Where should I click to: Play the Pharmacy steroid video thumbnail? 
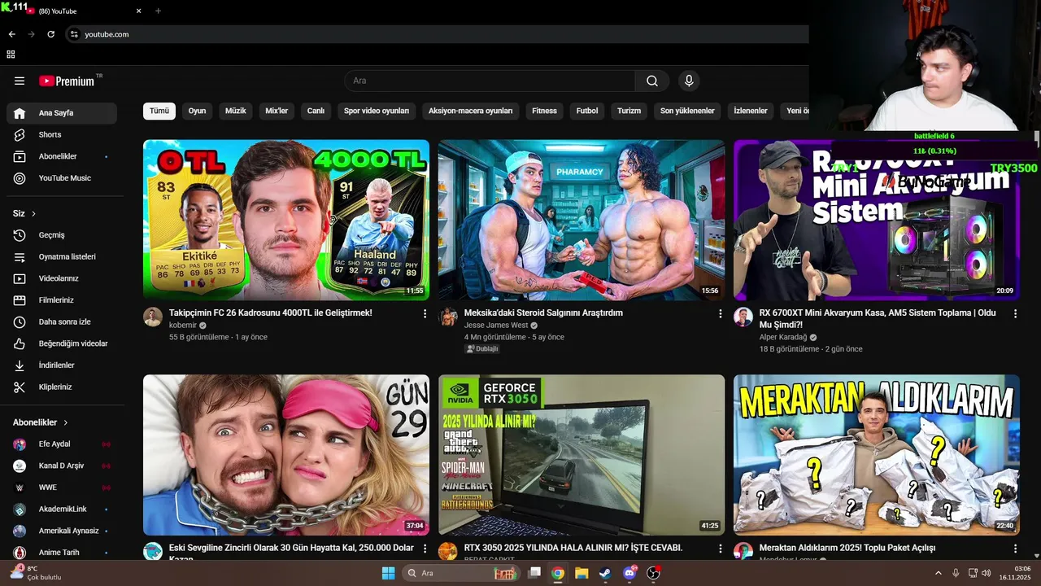coord(581,220)
